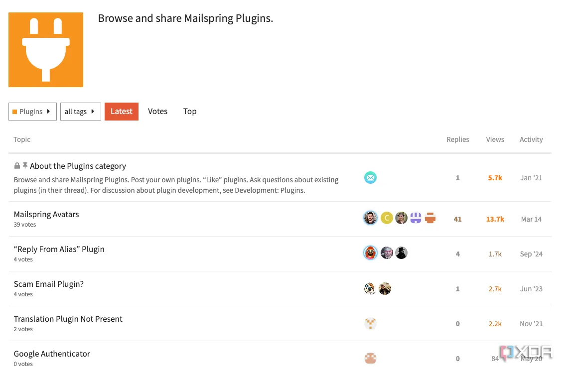Click pin icon on About the Plugins topic
Image resolution: width=564 pixels, height=373 pixels.
pos(25,165)
